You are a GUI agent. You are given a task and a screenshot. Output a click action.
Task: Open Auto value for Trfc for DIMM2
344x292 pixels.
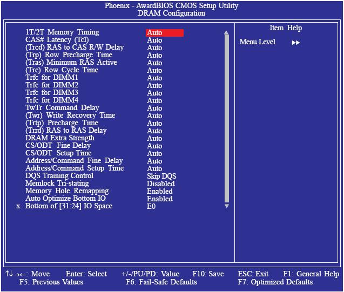pyautogui.click(x=154, y=85)
